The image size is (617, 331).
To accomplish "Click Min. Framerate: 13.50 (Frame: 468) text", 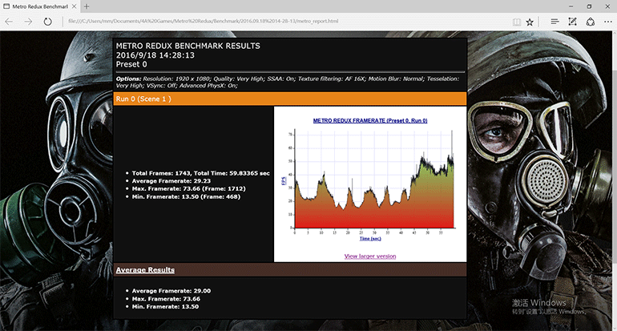I will 186,197.
